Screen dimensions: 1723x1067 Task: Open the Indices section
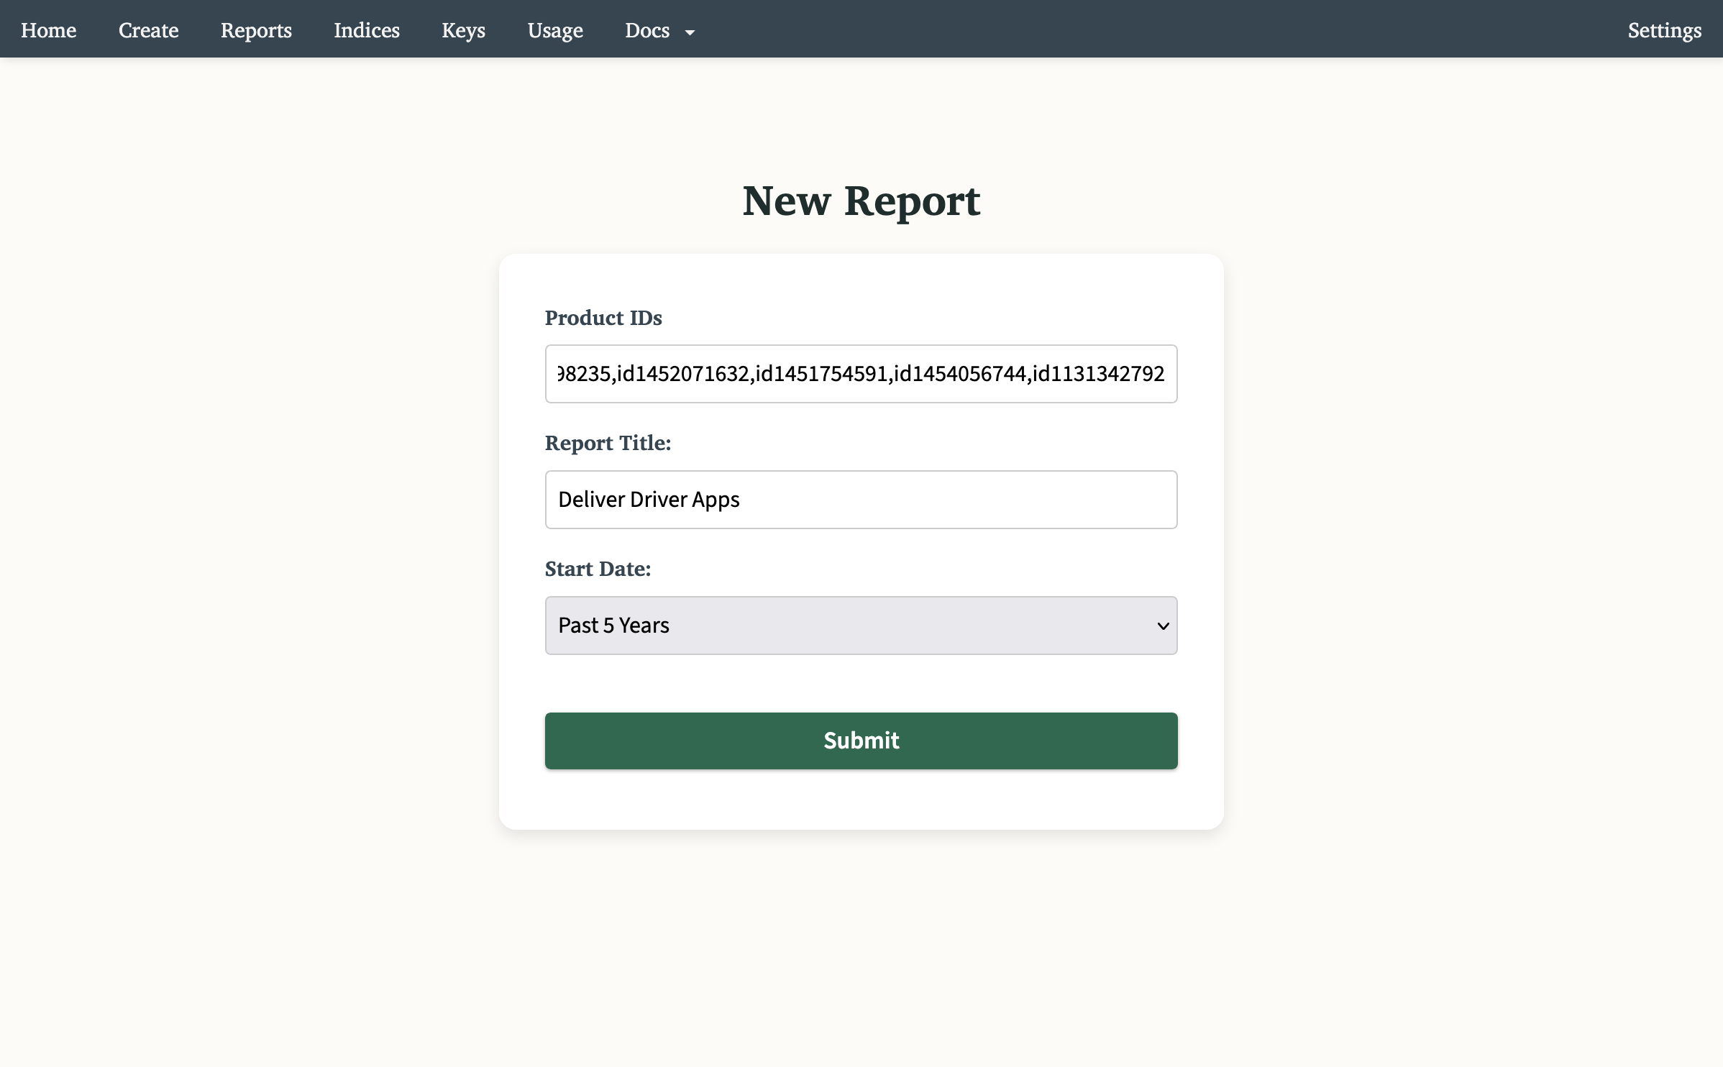pyautogui.click(x=366, y=30)
